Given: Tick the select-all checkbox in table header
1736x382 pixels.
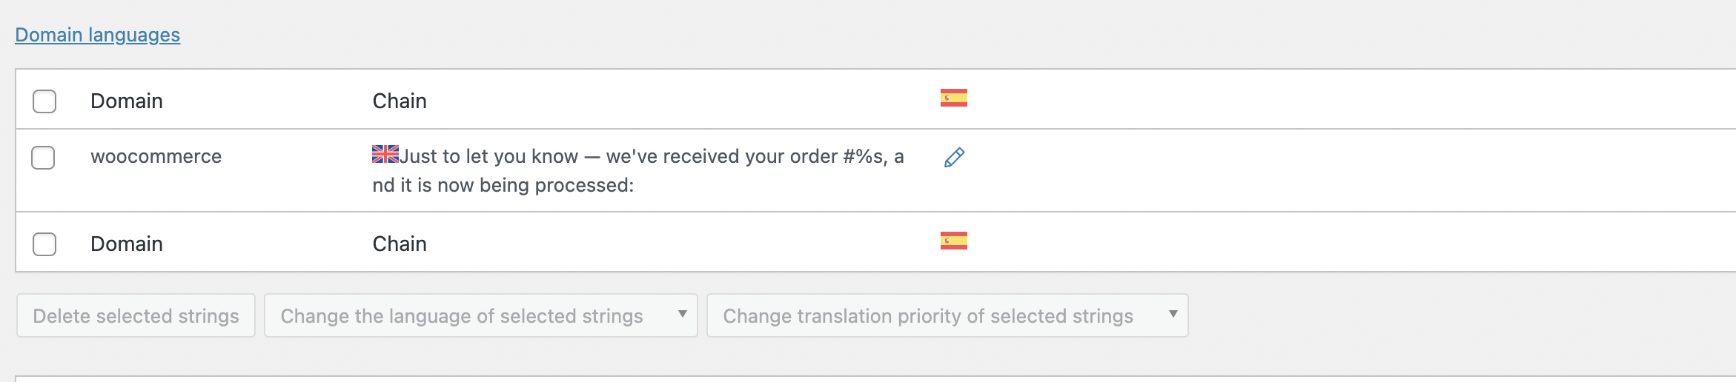Looking at the screenshot, I should tap(44, 101).
